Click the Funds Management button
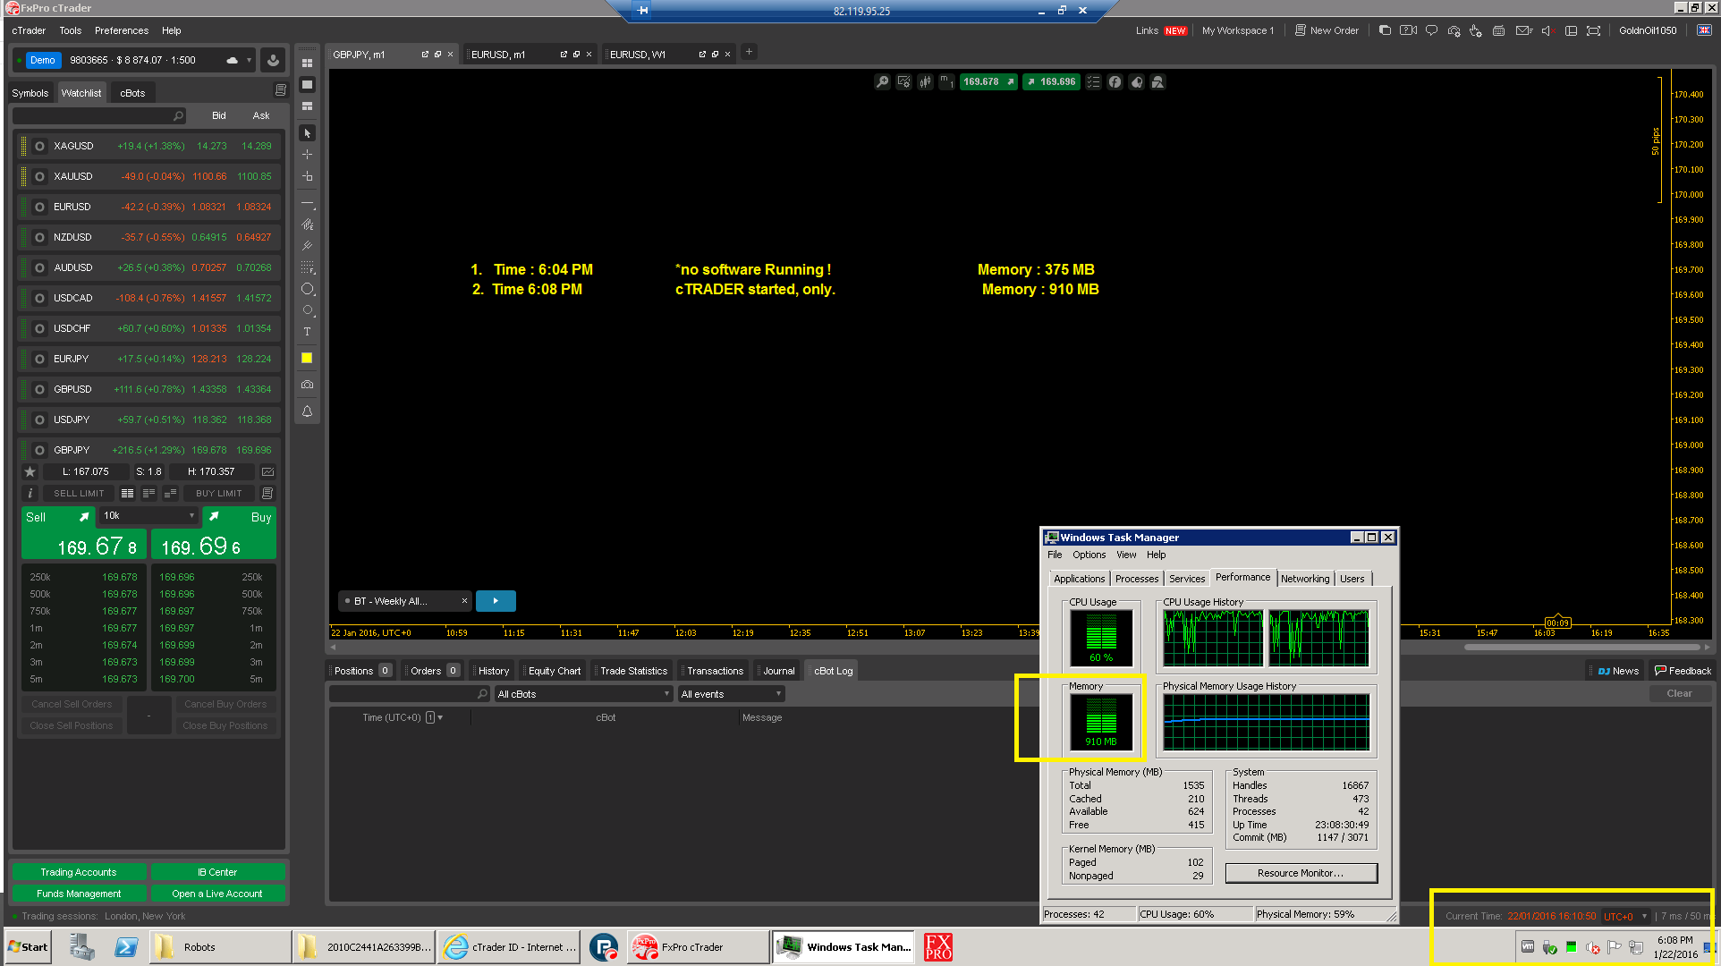Screen dimensions: 1721x966 (79, 894)
